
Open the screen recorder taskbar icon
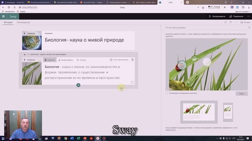coord(104,138)
